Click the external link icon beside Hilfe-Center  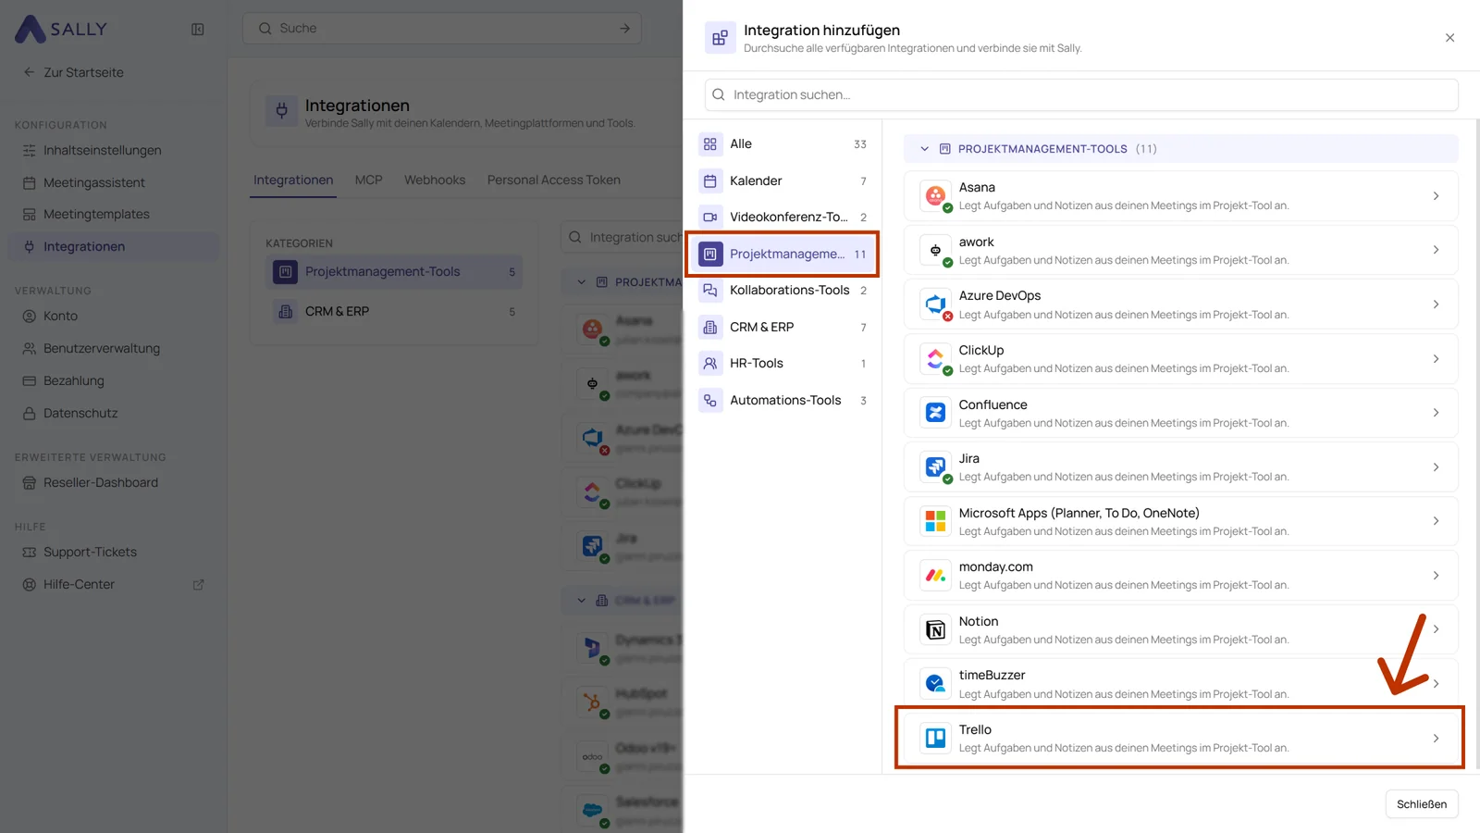point(198,584)
